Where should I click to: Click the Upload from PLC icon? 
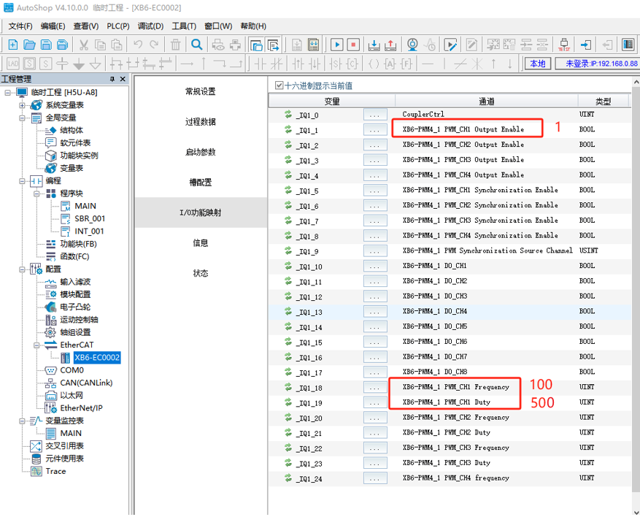tap(390, 45)
